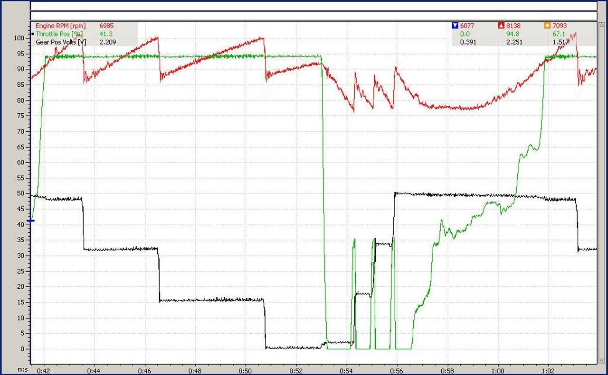Click the minimum gear voltage value 0.391

click(x=467, y=42)
